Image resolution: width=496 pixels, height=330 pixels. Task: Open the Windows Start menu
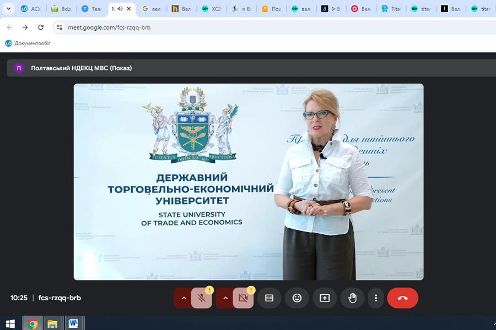[x=10, y=324]
